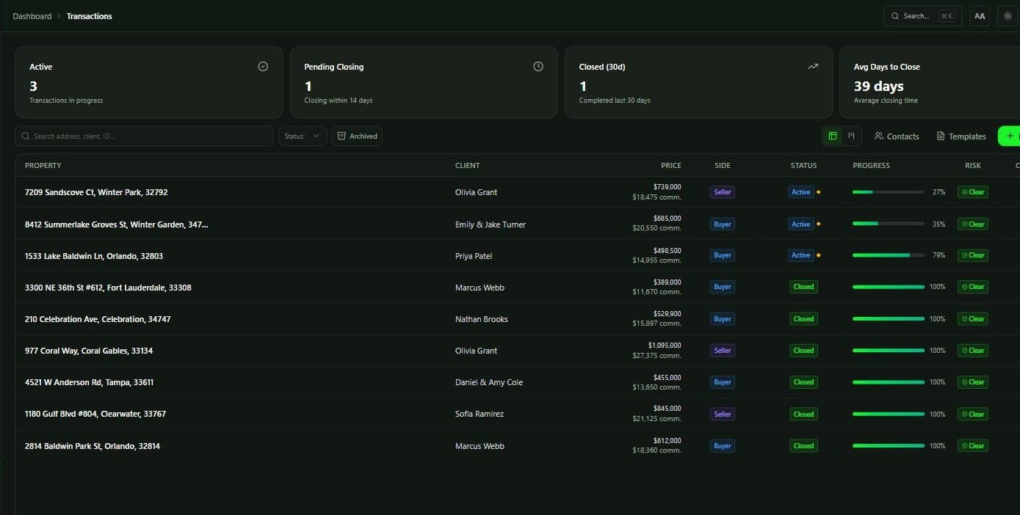This screenshot has width=1020, height=515.
Task: Click the Active status badge for Olivia Grant's $739,000 deal
Action: [801, 192]
